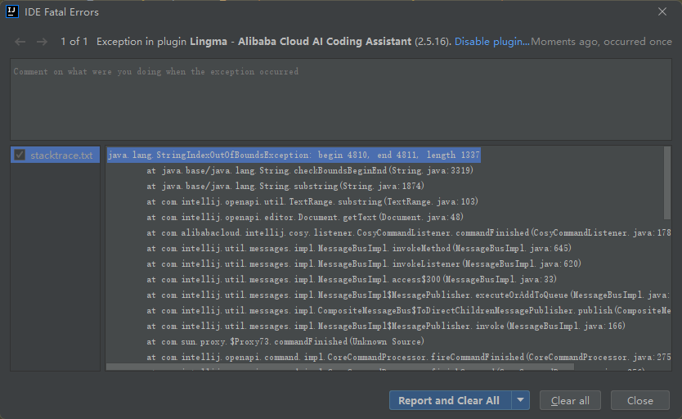Focus the exception comment text area
This screenshot has height=419, width=682.
[x=341, y=99]
